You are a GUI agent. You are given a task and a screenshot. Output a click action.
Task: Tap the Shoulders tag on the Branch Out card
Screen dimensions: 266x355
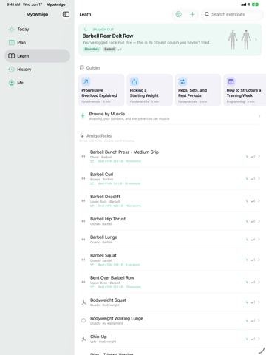(x=92, y=49)
